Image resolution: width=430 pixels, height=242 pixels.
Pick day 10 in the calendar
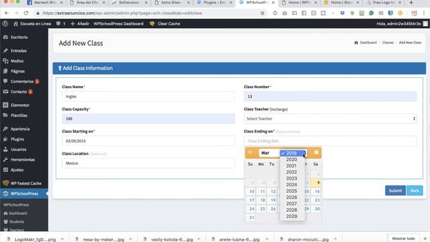point(251,191)
